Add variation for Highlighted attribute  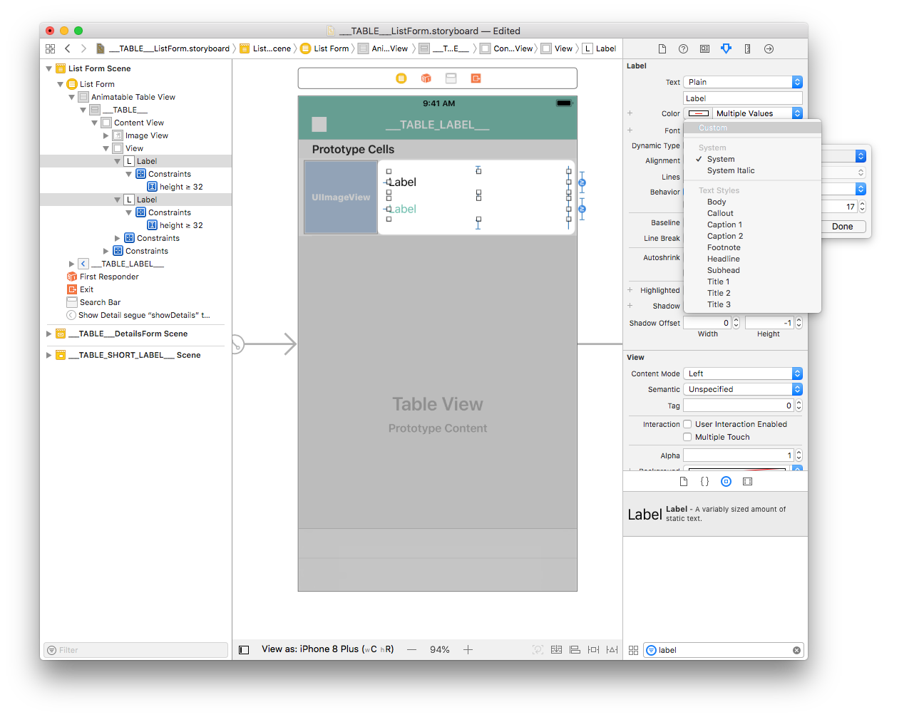(x=630, y=290)
